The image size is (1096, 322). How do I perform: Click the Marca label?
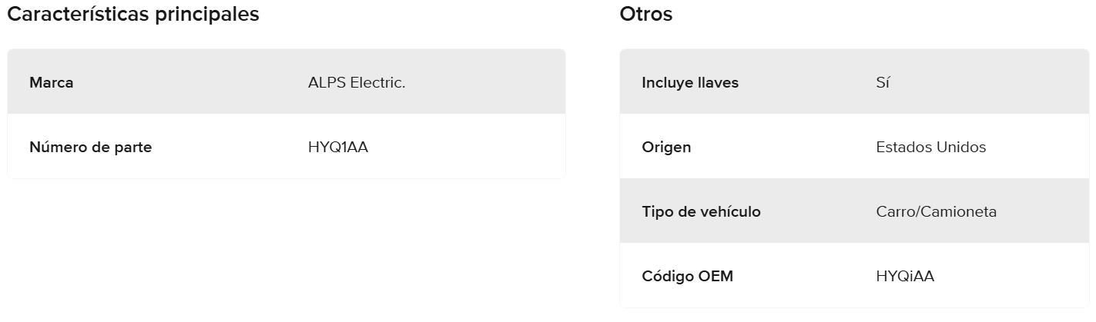pyautogui.click(x=52, y=82)
